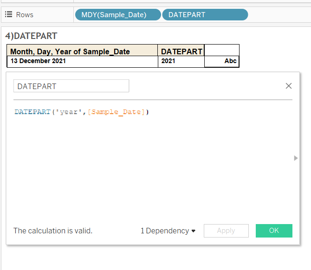Viewport: 311px width, 270px height.
Task: Click the 'year' string in formula
Action: (69, 112)
